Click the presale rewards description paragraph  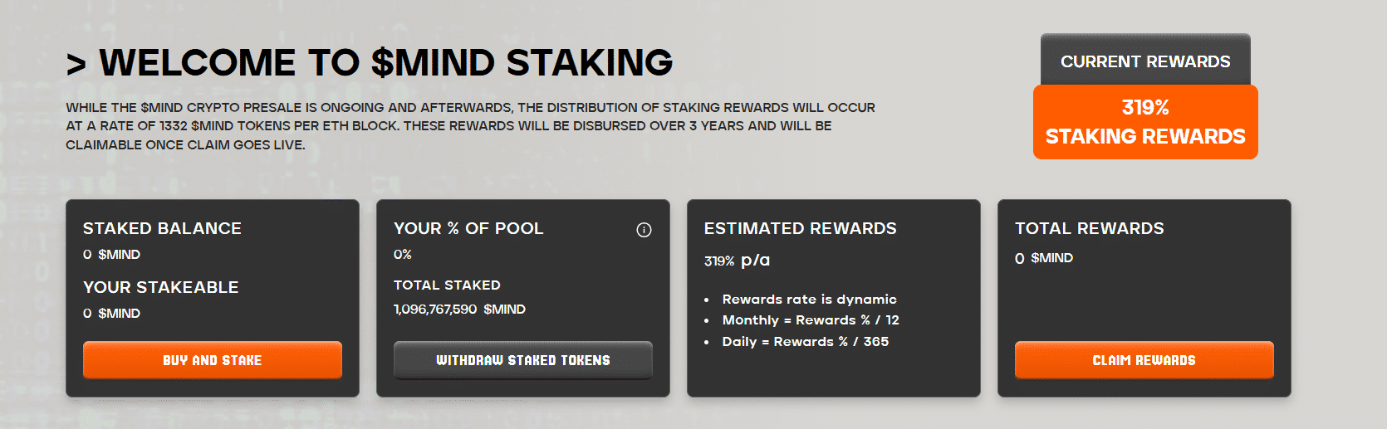coord(470,126)
